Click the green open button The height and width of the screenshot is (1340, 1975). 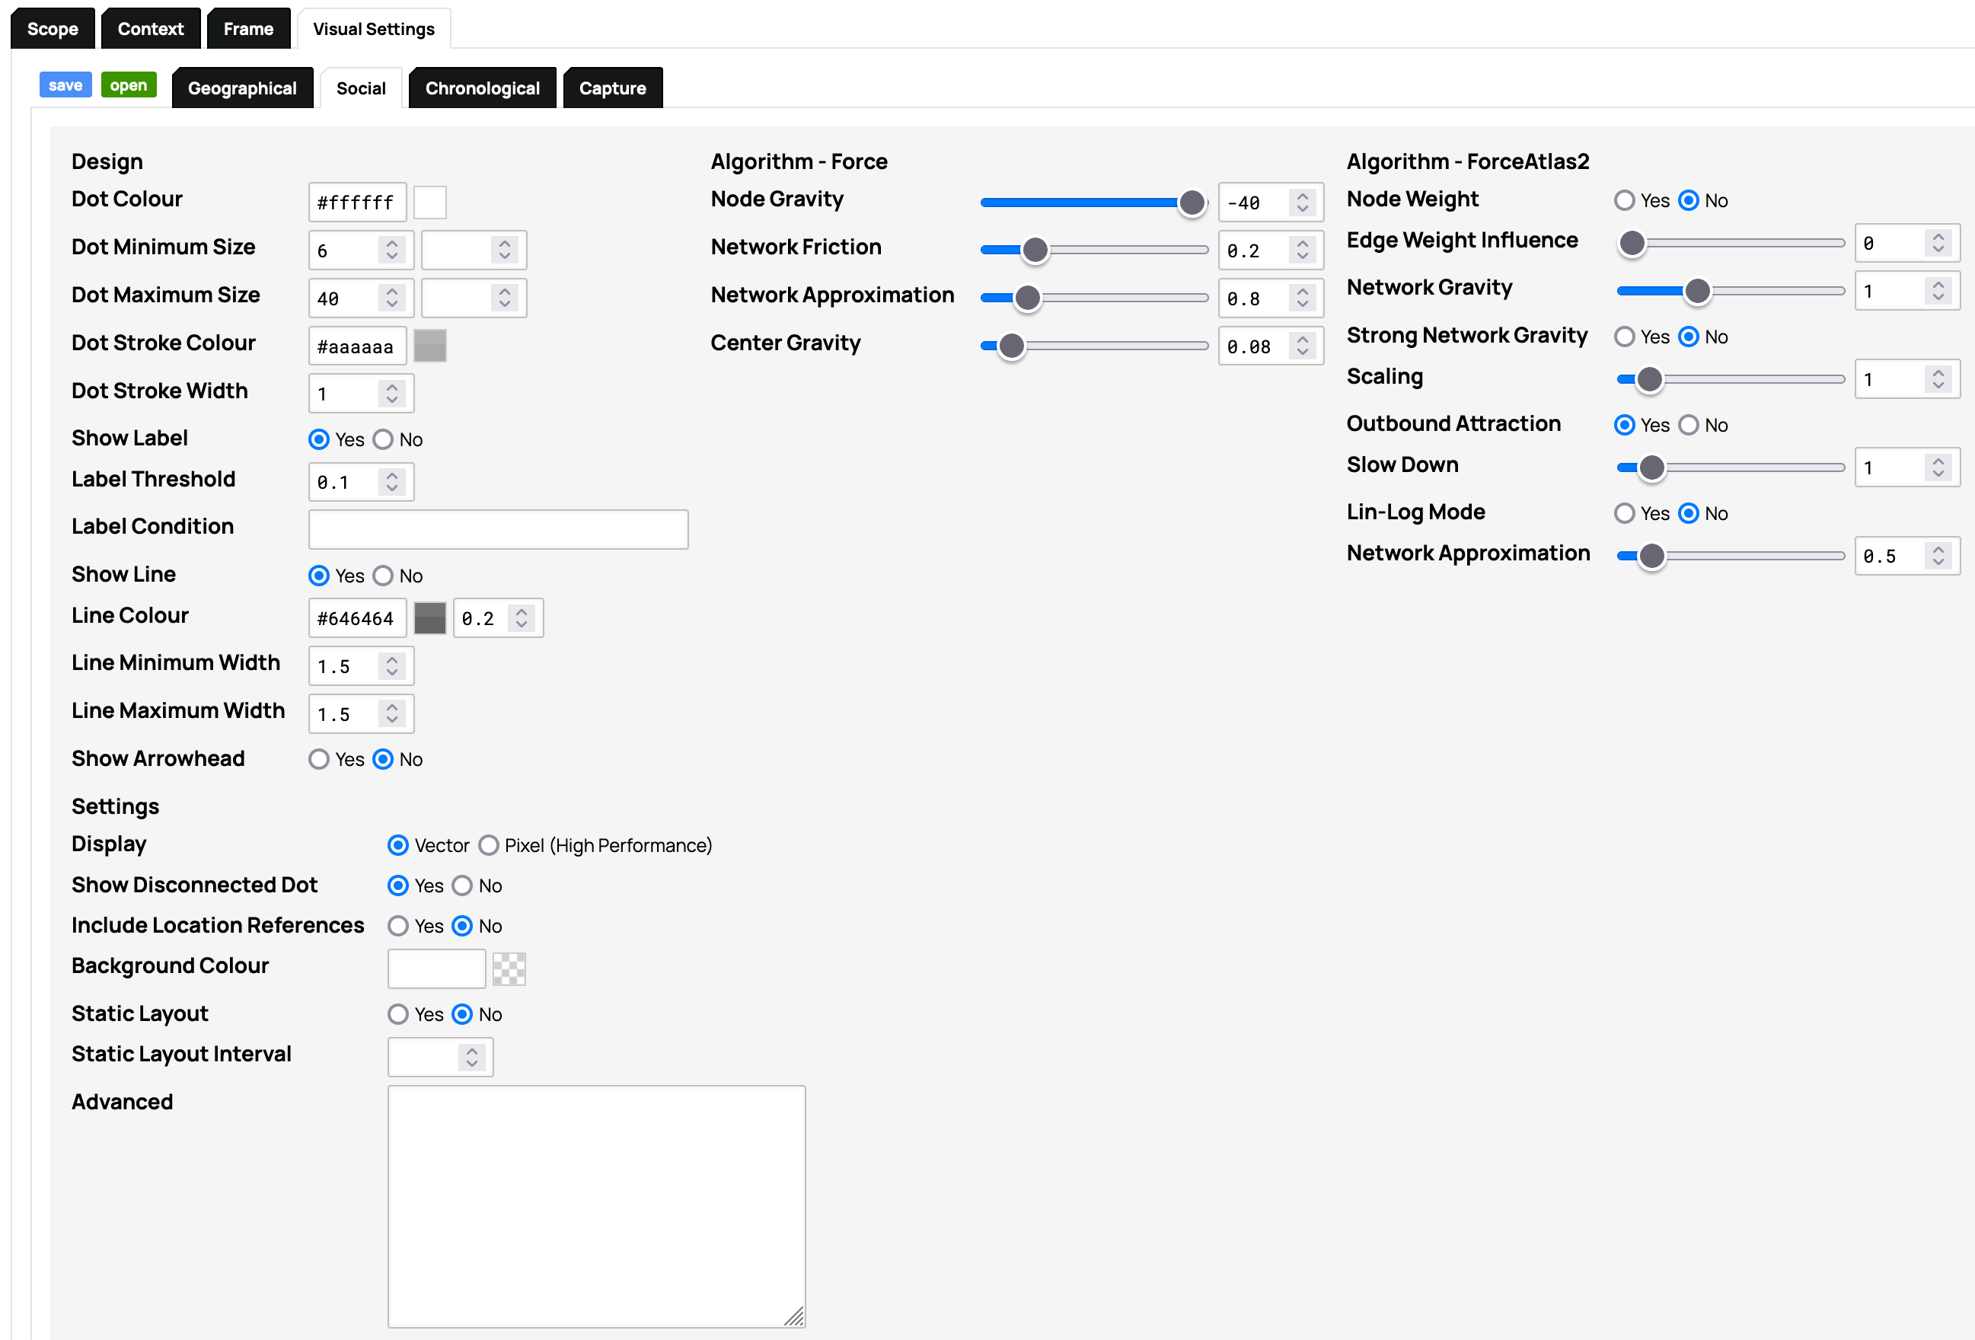pyautogui.click(x=129, y=85)
